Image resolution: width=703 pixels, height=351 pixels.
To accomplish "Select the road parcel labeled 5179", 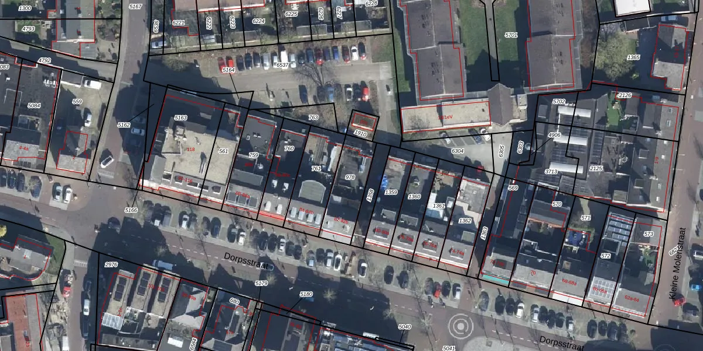I will (261, 283).
